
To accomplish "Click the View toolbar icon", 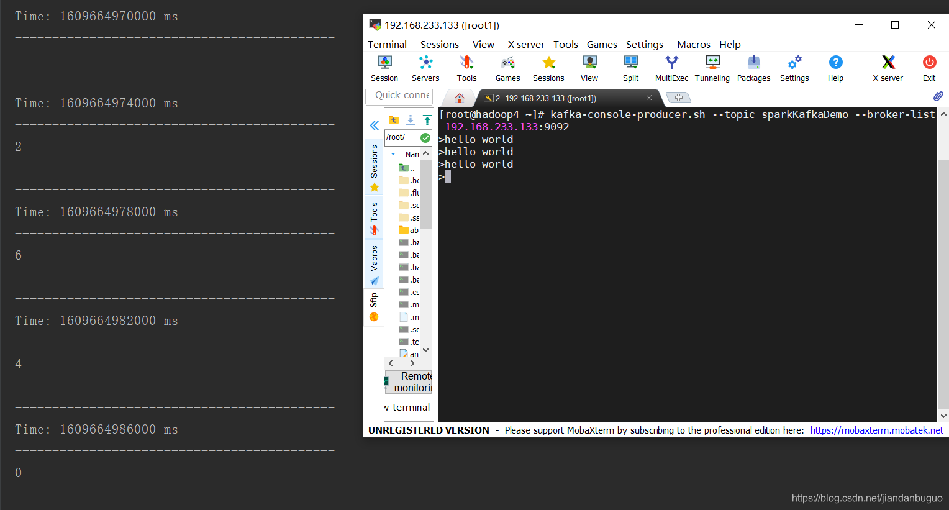I will (x=589, y=63).
